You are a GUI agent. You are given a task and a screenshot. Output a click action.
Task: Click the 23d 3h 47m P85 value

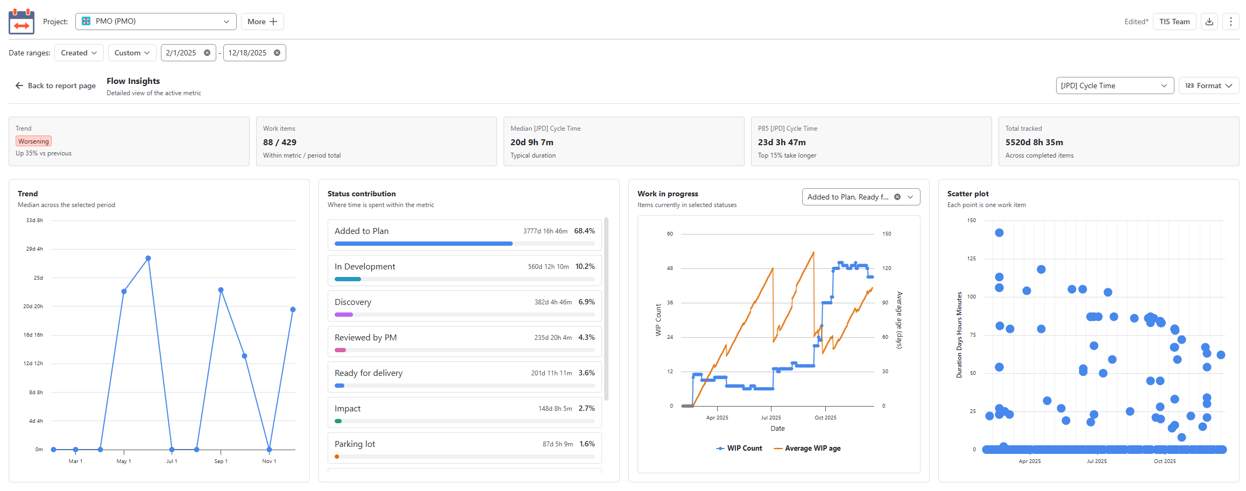(x=782, y=143)
